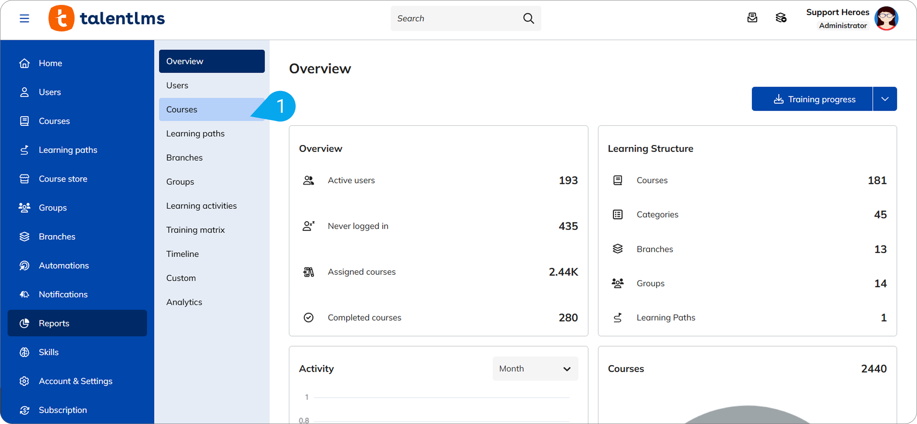Open Course store from sidebar
The width and height of the screenshot is (917, 424).
[63, 179]
